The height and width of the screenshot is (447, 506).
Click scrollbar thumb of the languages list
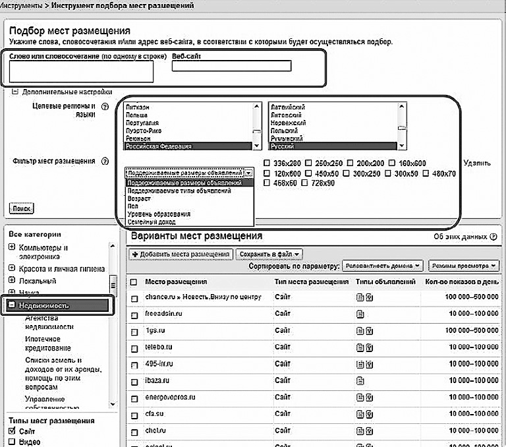(x=402, y=128)
